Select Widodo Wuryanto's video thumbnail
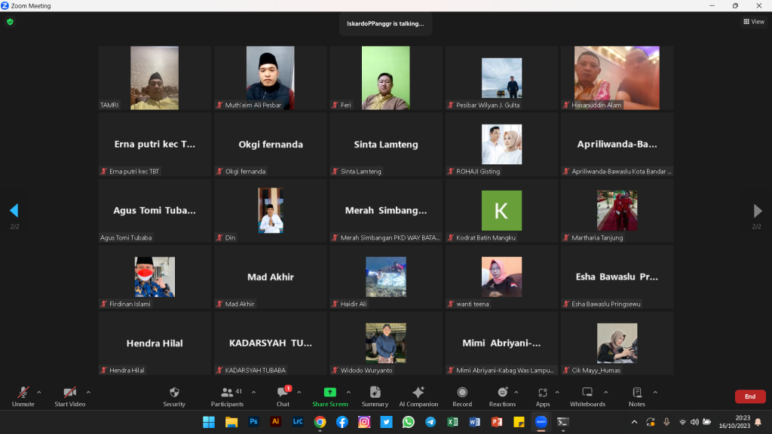The image size is (772, 434). tap(385, 344)
